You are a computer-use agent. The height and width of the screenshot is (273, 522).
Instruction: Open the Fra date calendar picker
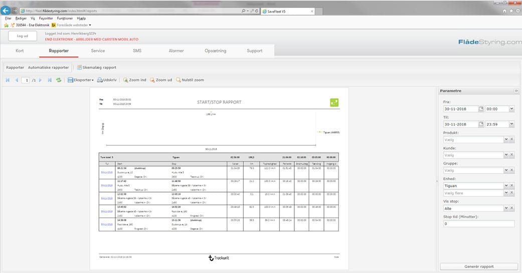pos(481,108)
